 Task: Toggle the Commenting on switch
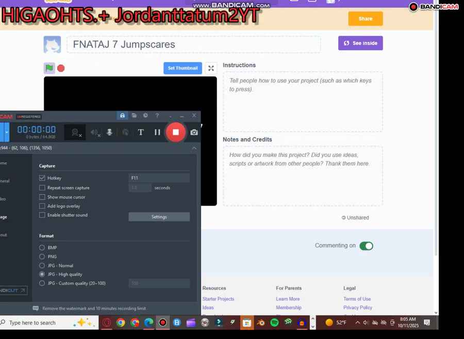coord(367,246)
